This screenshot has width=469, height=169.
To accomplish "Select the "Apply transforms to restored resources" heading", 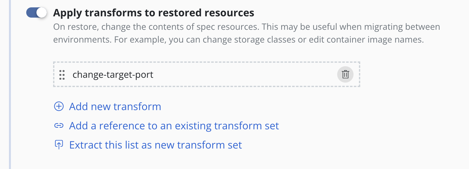I will click(x=154, y=13).
